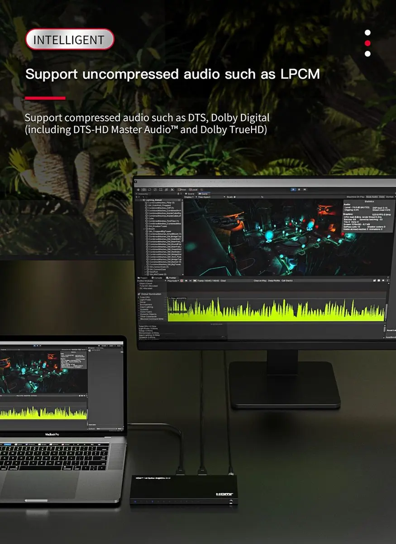396x544 pixels.
Task: Click the Play button in Unity toolbar
Action: [x=293, y=189]
